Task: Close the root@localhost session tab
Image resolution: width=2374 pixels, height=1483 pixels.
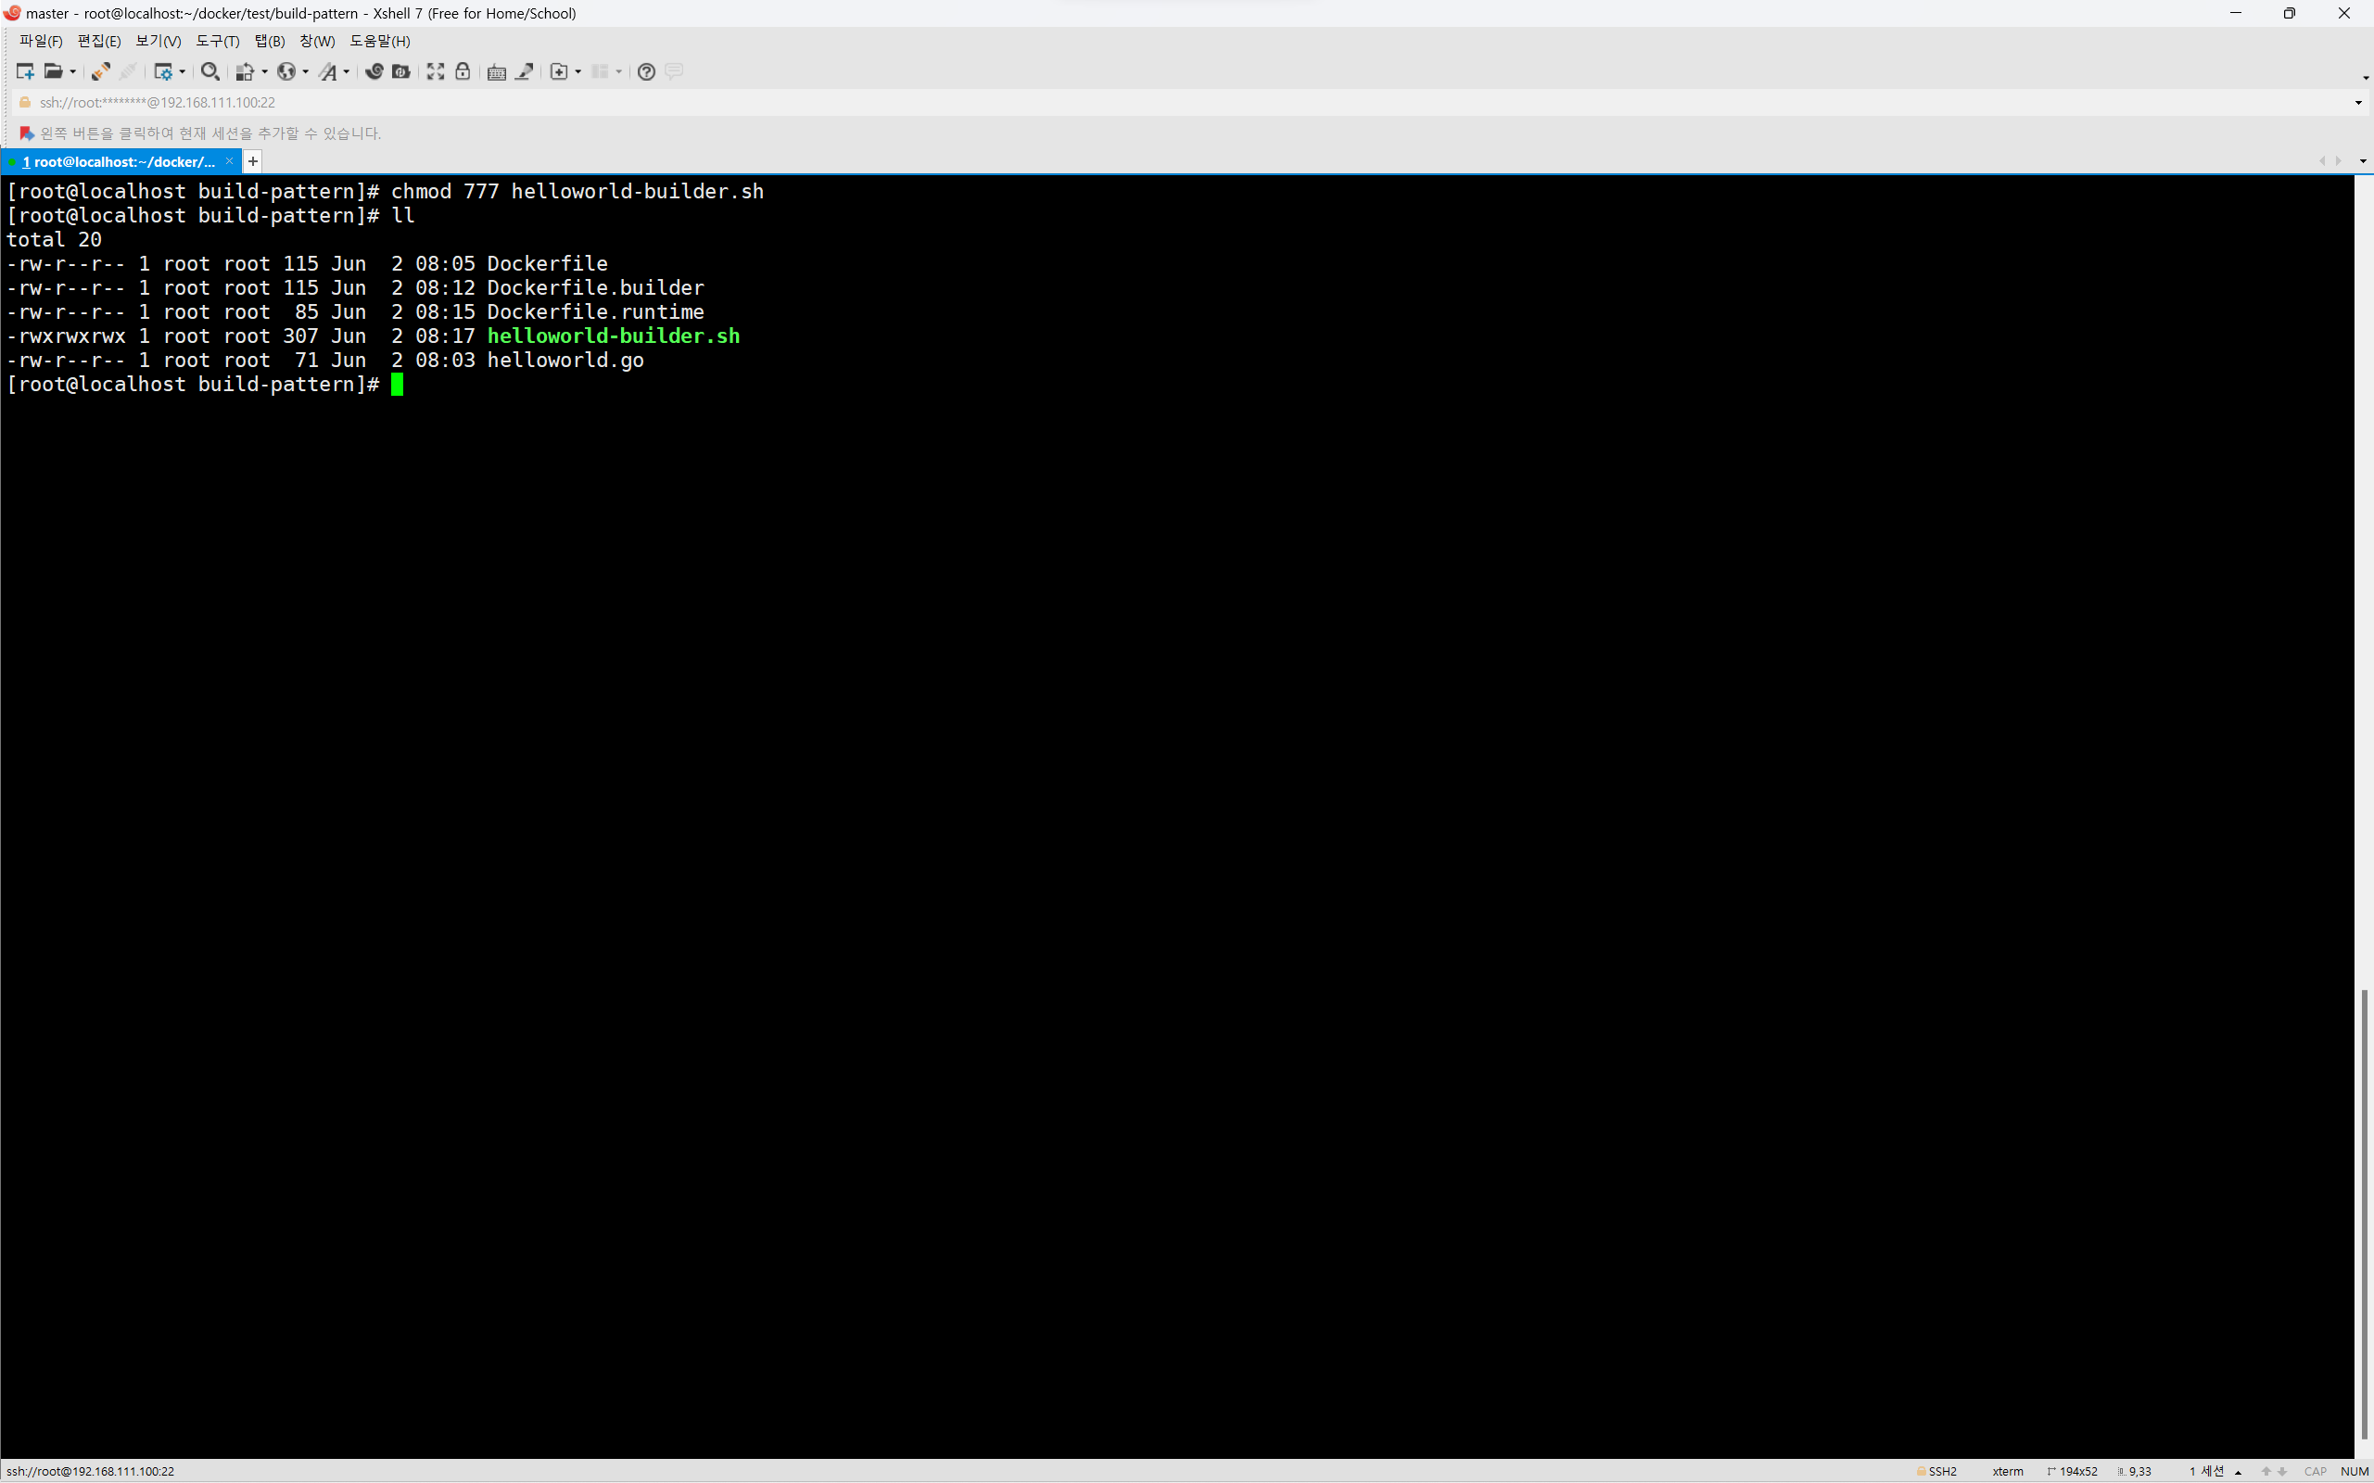Action: click(x=230, y=162)
